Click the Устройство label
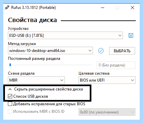The width and height of the screenshot is (143, 123). pyautogui.click(x=18, y=29)
